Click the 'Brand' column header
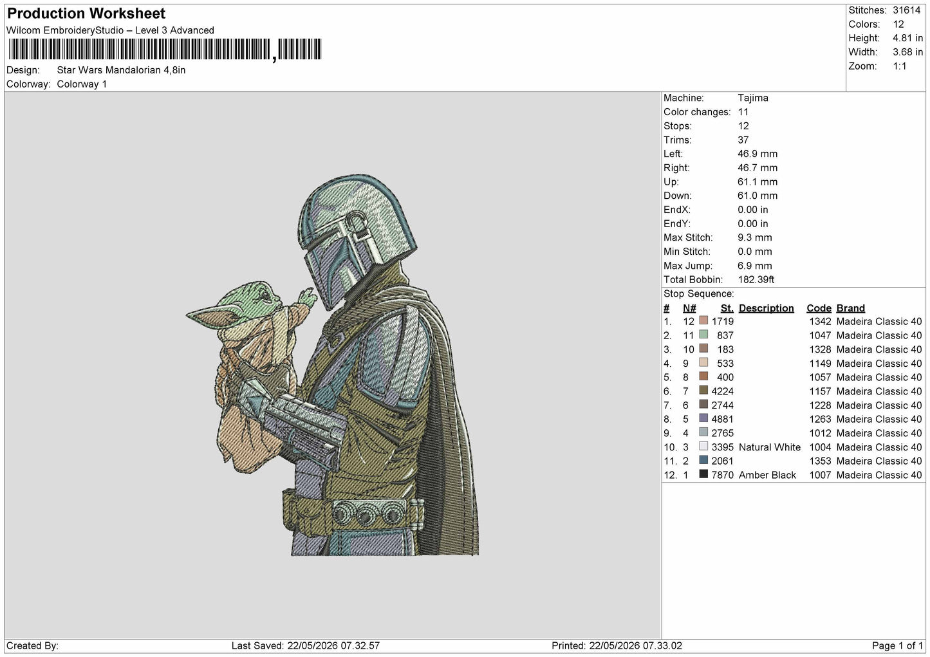This screenshot has height=657, width=930. point(850,308)
